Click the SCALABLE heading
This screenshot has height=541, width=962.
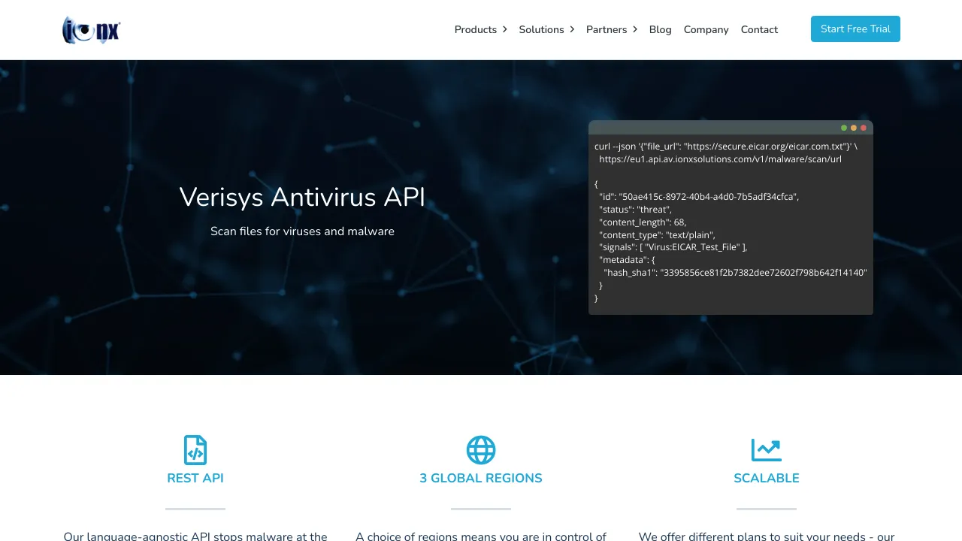(x=767, y=478)
